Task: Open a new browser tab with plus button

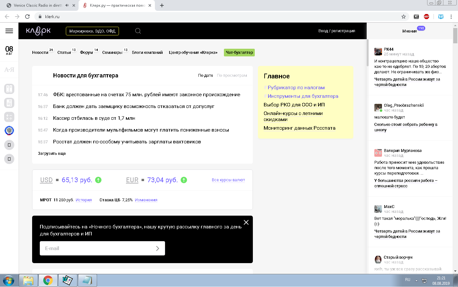Action: click(x=162, y=5)
